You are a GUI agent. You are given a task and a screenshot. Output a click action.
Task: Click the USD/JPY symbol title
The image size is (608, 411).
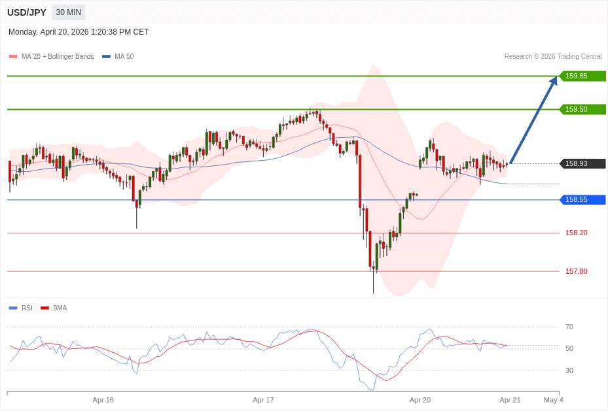click(x=27, y=12)
